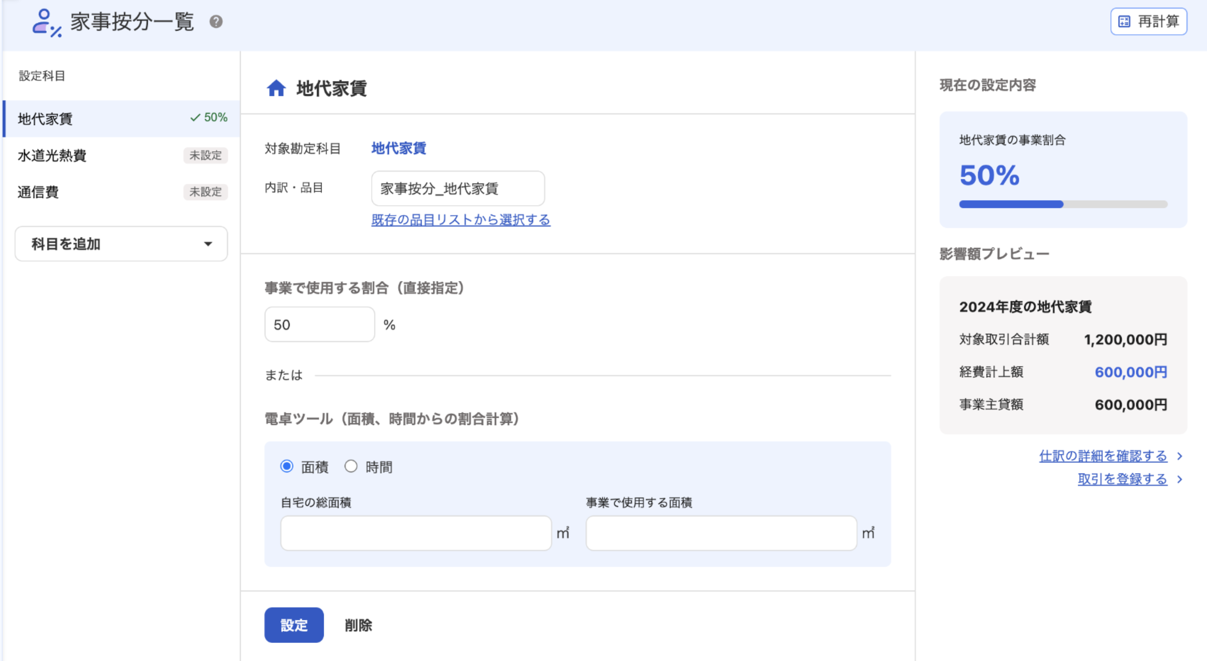Click the help question mark icon

(216, 22)
